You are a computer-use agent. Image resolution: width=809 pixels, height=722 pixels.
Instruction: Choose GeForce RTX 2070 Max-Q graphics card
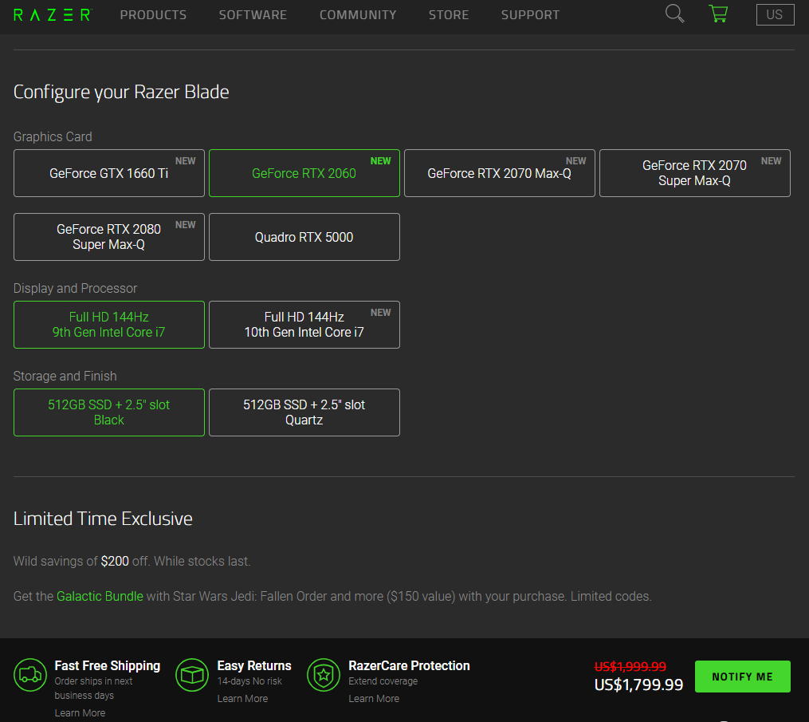[x=499, y=173]
